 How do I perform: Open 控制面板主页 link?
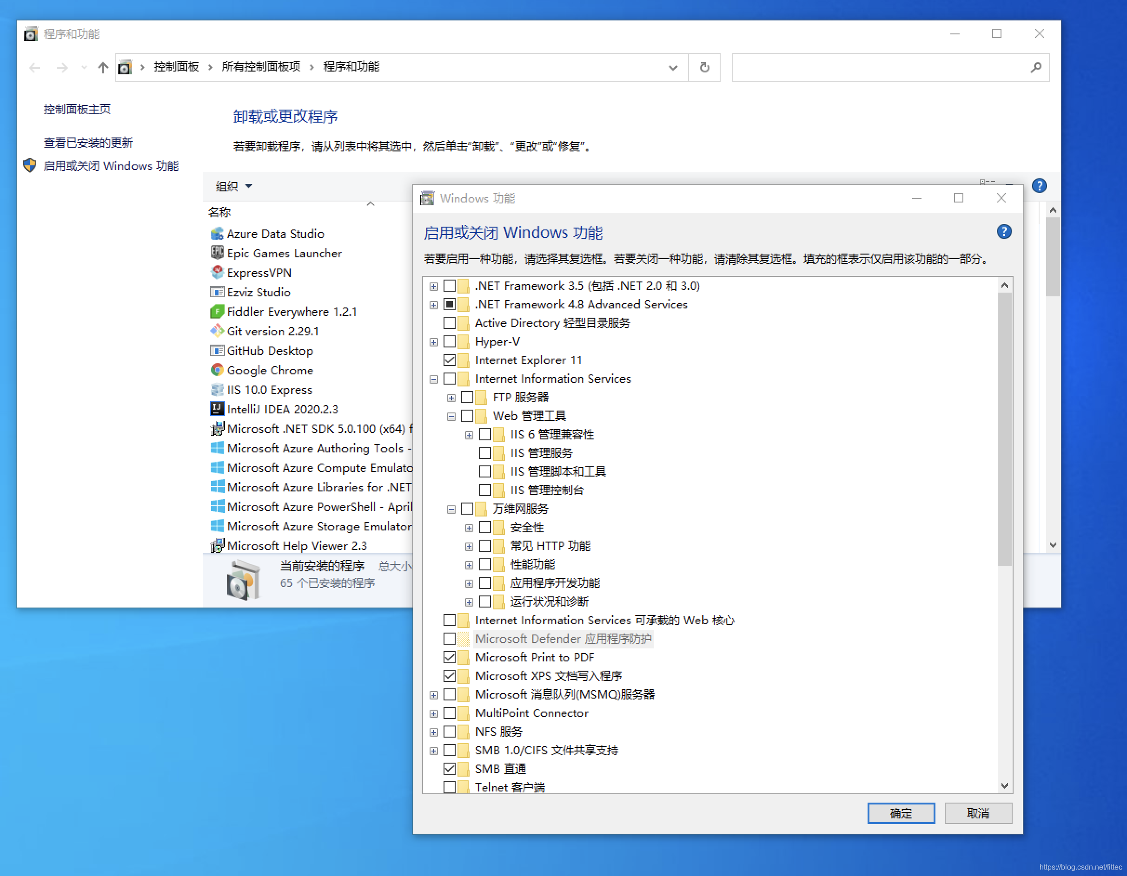tap(77, 109)
